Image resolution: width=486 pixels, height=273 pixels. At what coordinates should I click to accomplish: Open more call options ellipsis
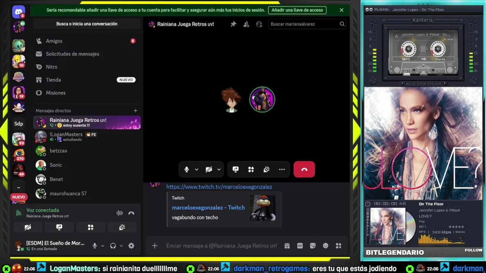point(282,169)
